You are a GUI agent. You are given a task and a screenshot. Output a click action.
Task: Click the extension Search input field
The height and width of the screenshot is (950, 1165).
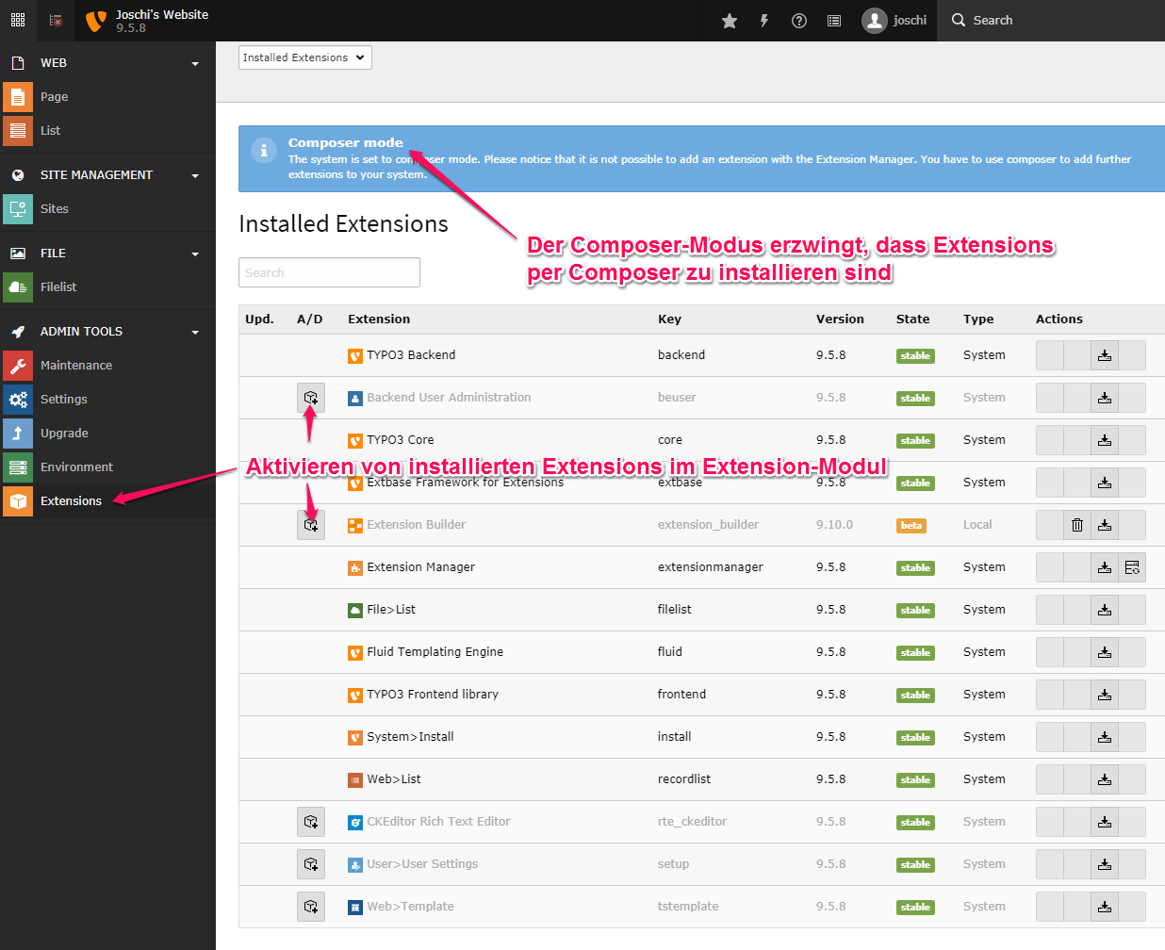[328, 272]
